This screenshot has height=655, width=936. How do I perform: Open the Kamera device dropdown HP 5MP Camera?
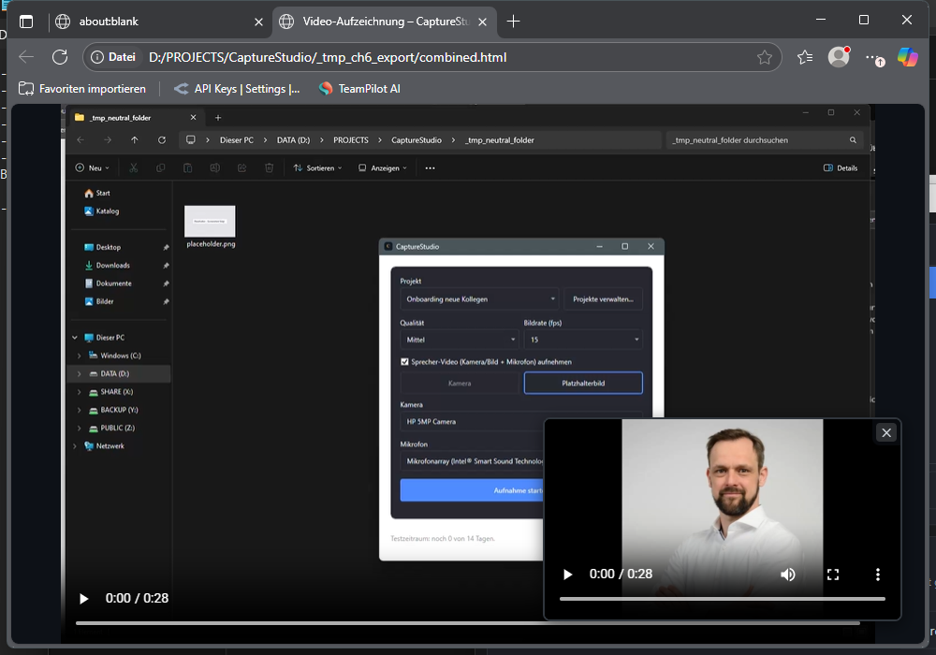point(472,421)
